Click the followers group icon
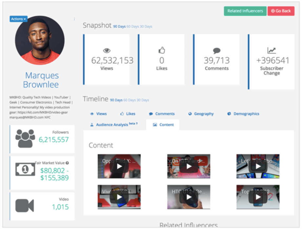 click(x=25, y=139)
